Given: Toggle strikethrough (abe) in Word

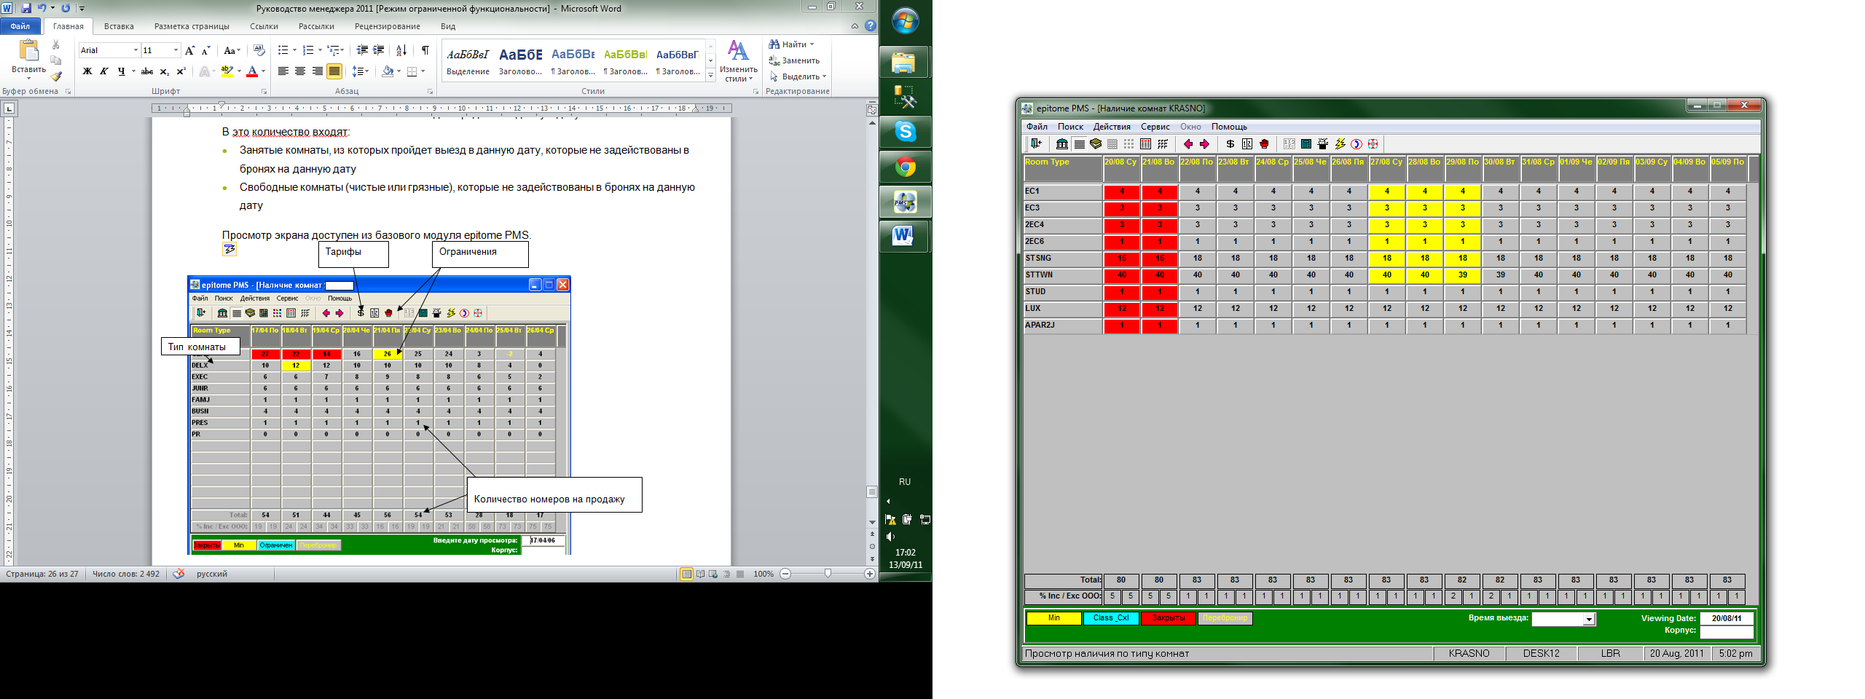Looking at the screenshot, I should coord(147,71).
